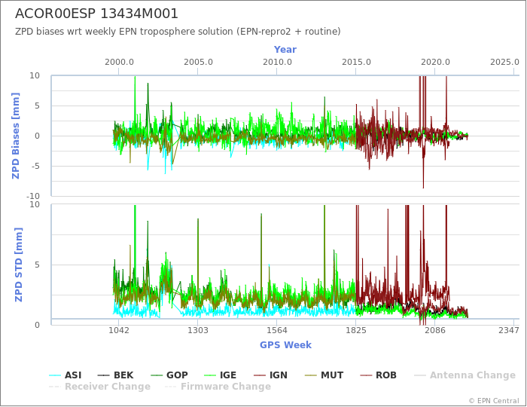Toggle the IGE series legend entry
The image size is (527, 407).
click(220, 375)
